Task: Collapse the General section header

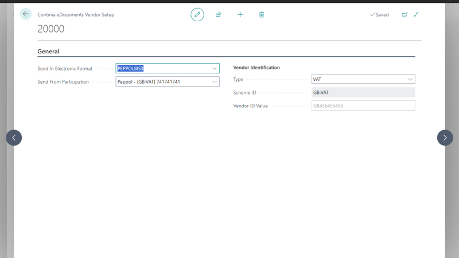Action: tap(49, 52)
